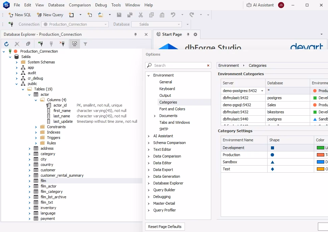Click the Cut scissors icon
Screen dimensions: 328x232
click(141, 15)
